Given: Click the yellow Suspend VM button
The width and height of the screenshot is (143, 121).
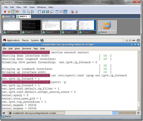Looking at the screenshot, I should point(9,12).
